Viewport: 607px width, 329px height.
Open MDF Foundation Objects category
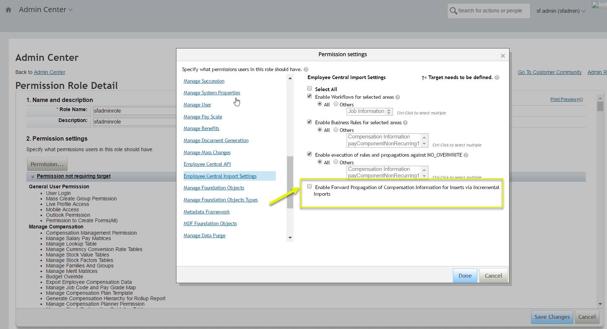pyautogui.click(x=210, y=224)
